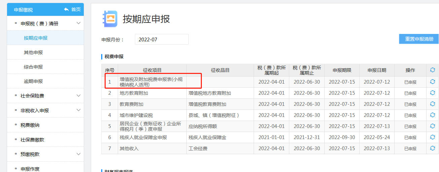
Task: Refresh the 城市维护建设税 row
Action: [433, 115]
